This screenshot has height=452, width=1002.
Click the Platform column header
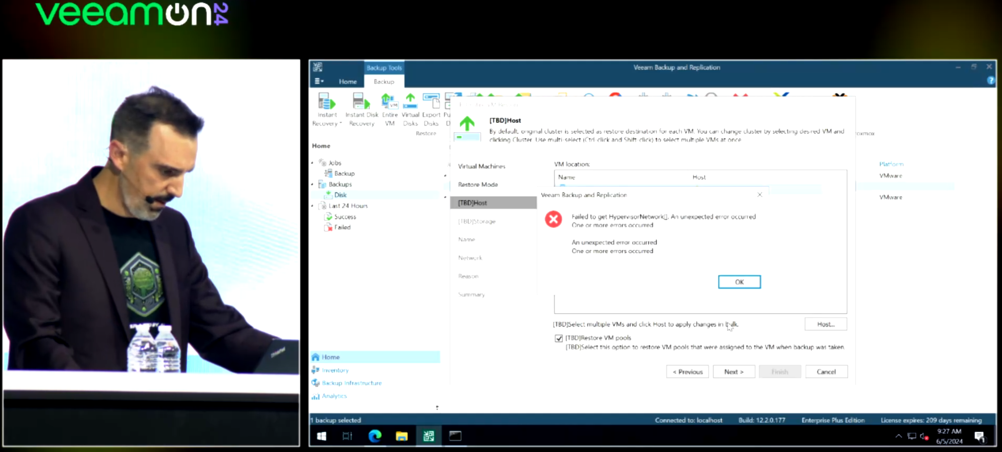pos(891,164)
